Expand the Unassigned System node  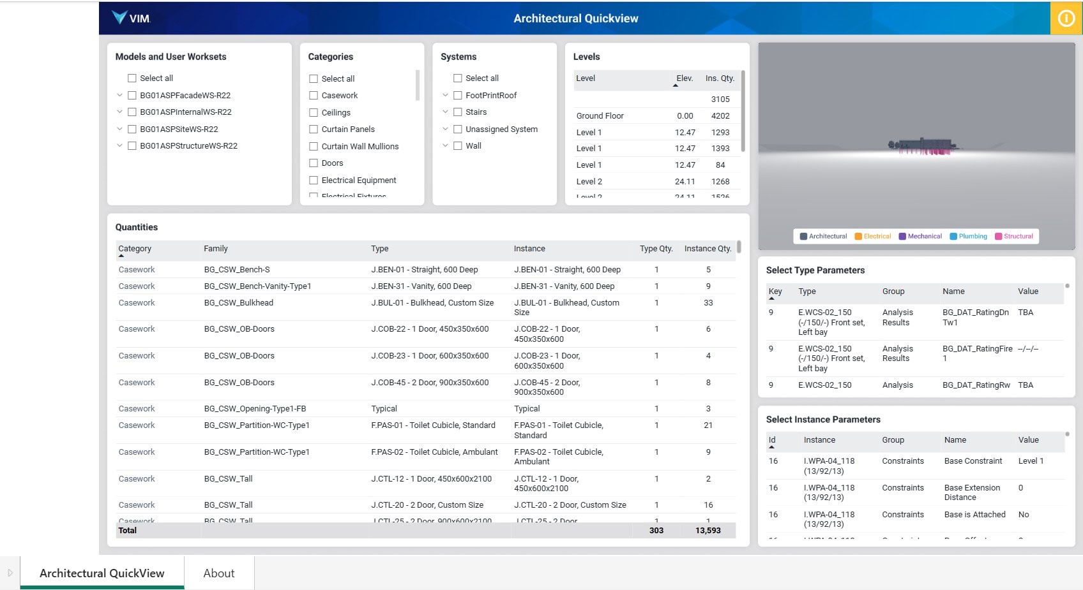pyautogui.click(x=445, y=129)
